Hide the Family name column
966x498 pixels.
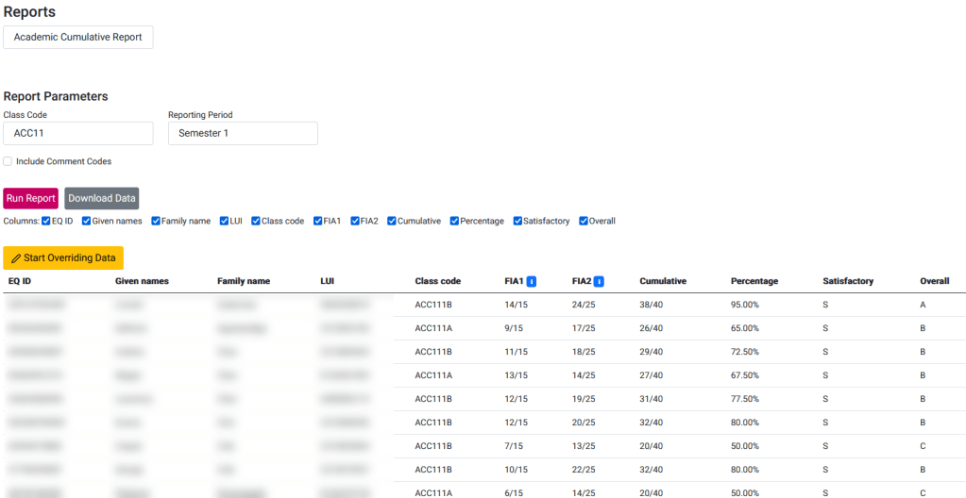[x=156, y=221]
